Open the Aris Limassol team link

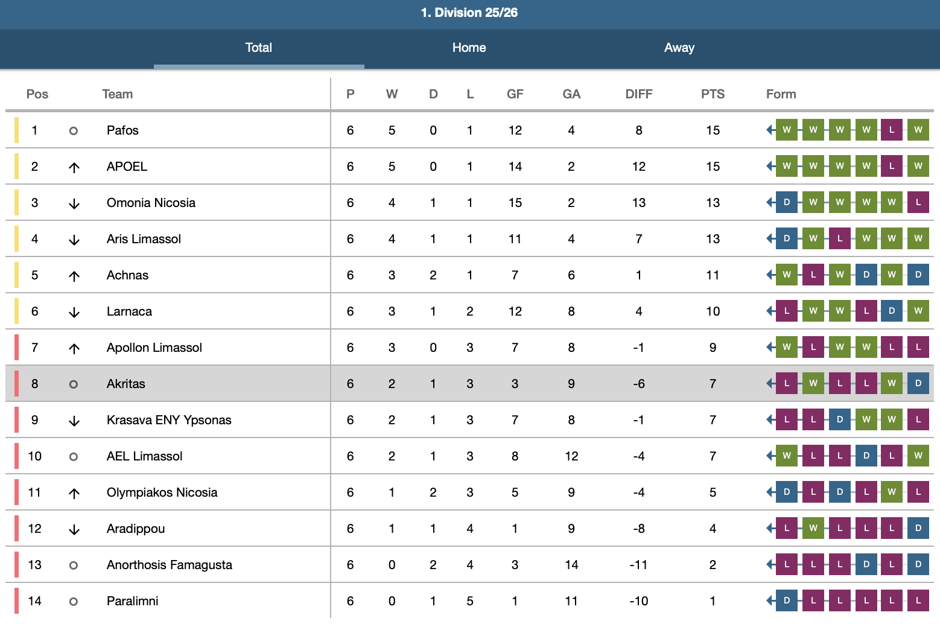coord(144,239)
